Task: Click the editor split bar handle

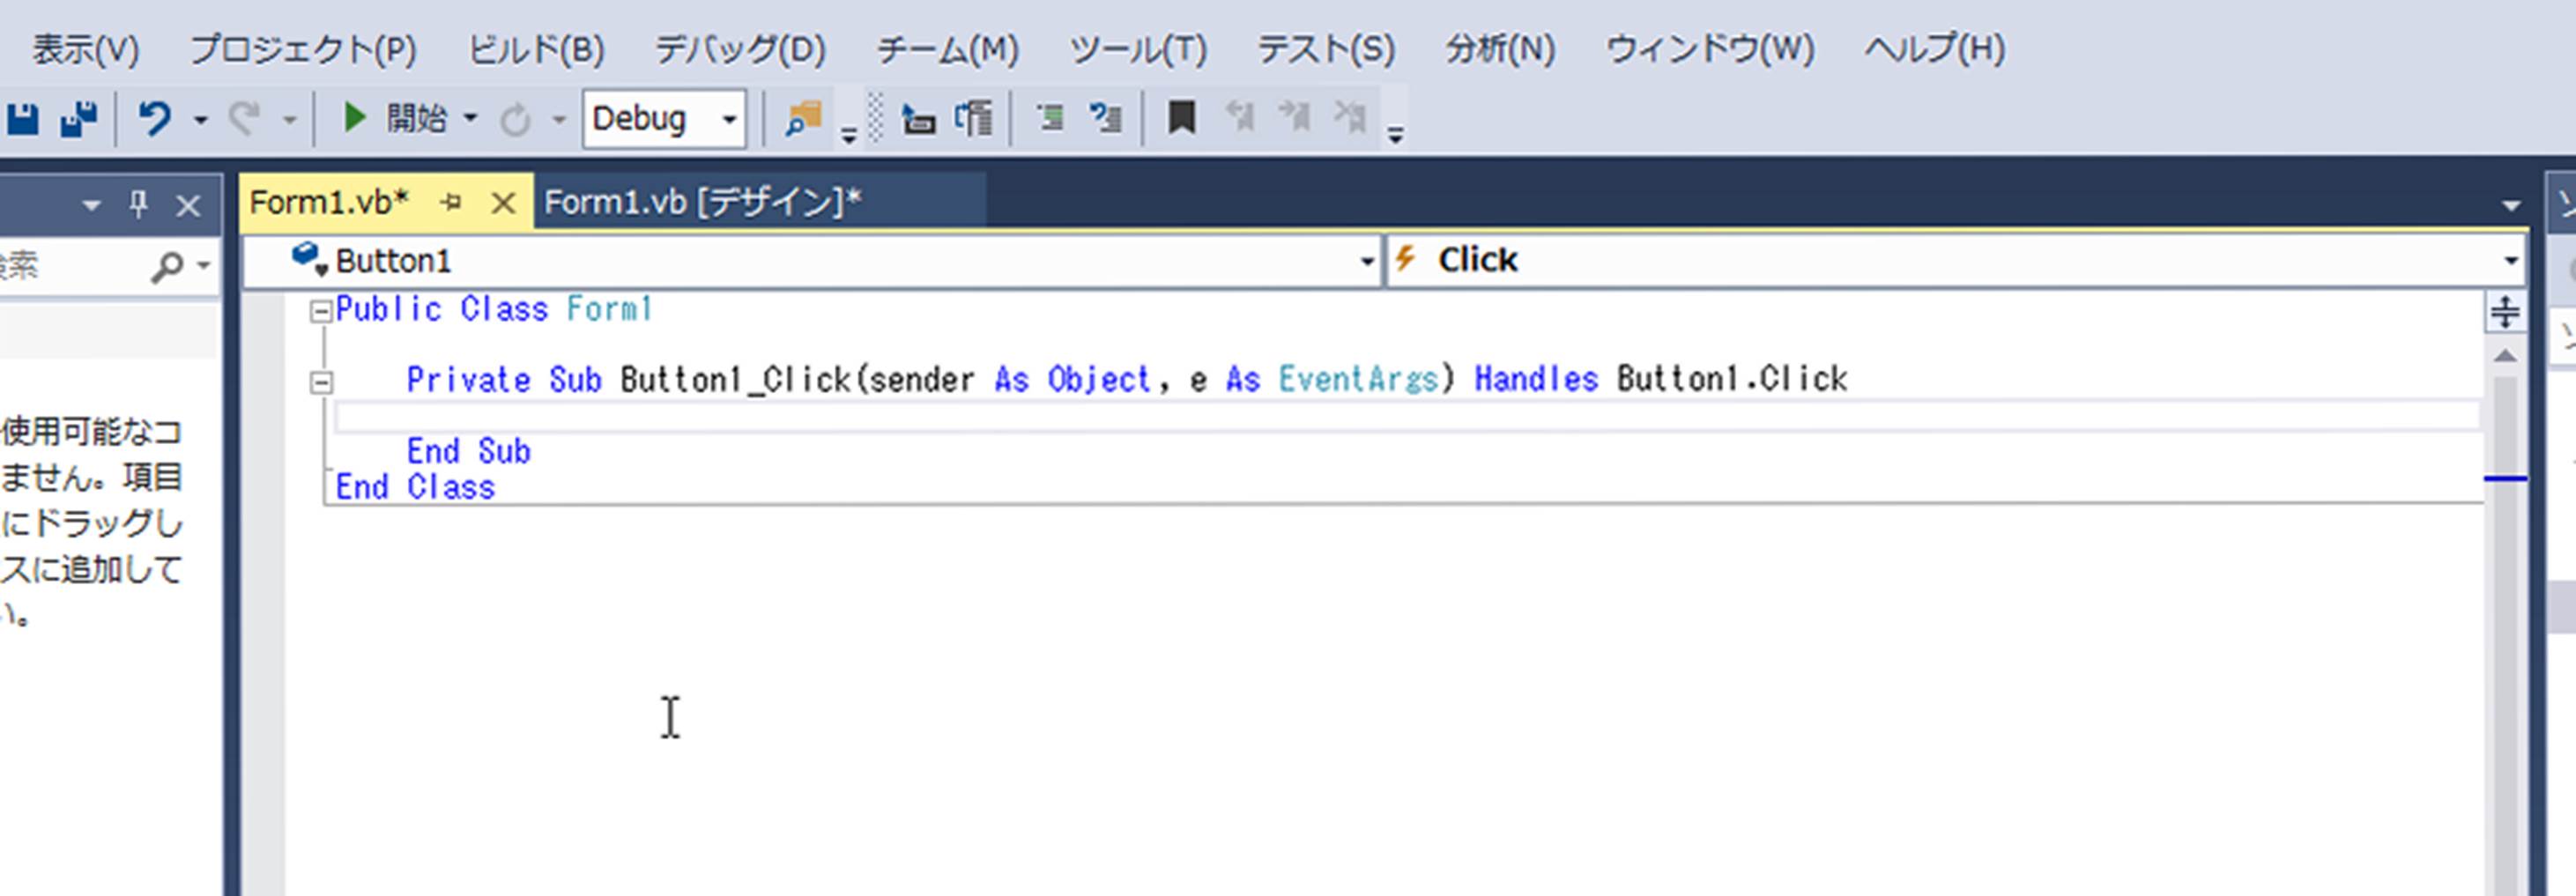Action: point(2504,312)
